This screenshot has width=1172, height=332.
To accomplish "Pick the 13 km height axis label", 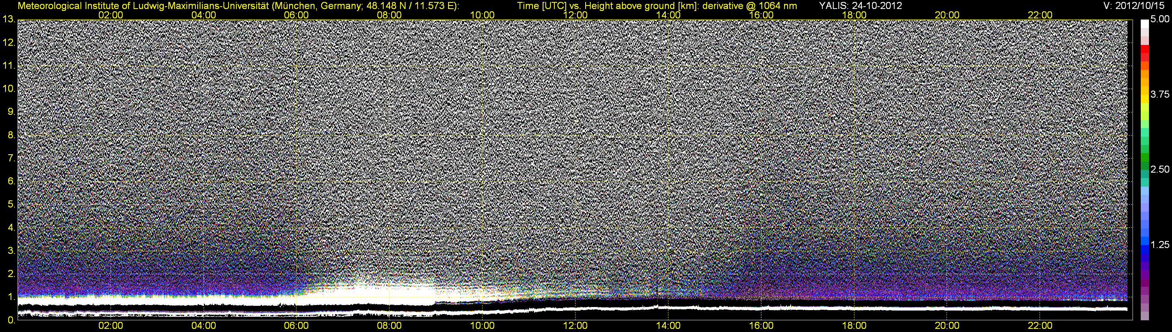I will [x=9, y=19].
